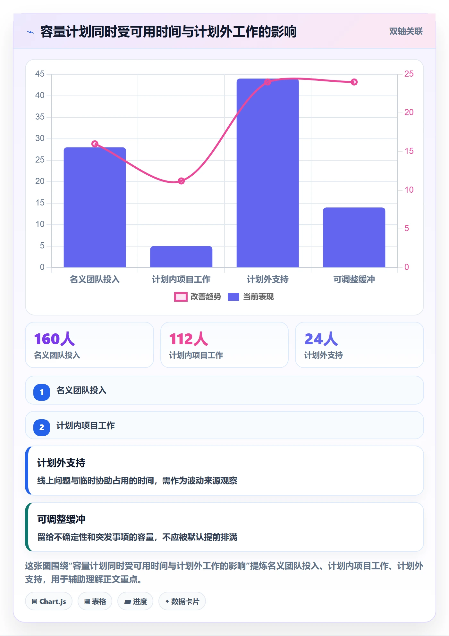
Task: Click the lightning icon beside the title
Action: (x=30, y=32)
